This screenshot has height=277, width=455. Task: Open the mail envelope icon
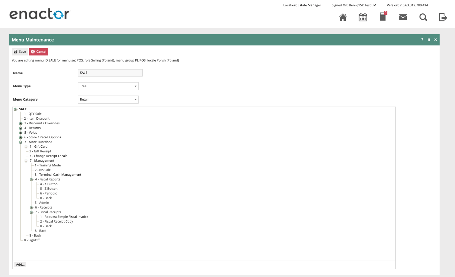point(403,17)
